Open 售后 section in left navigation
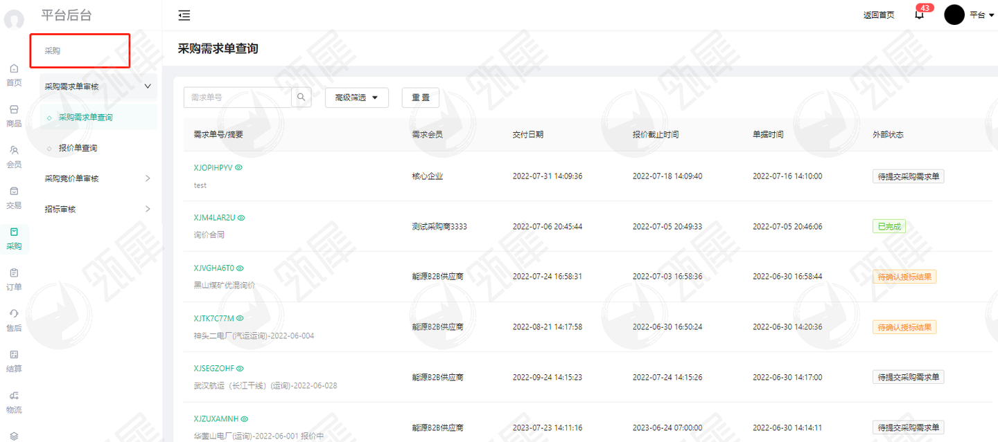The image size is (998, 442). 14,320
